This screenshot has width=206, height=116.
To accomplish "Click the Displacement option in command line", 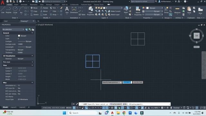I will 116,104.
